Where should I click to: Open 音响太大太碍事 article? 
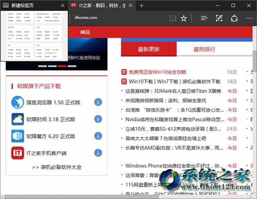pyautogui.click(x=166, y=139)
